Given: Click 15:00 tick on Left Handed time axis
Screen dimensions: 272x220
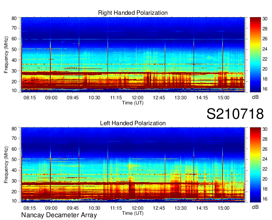Looking at the screenshot, I should (224, 208).
